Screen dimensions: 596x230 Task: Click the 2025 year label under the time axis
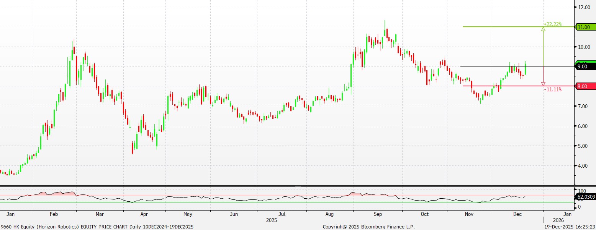click(x=271, y=220)
